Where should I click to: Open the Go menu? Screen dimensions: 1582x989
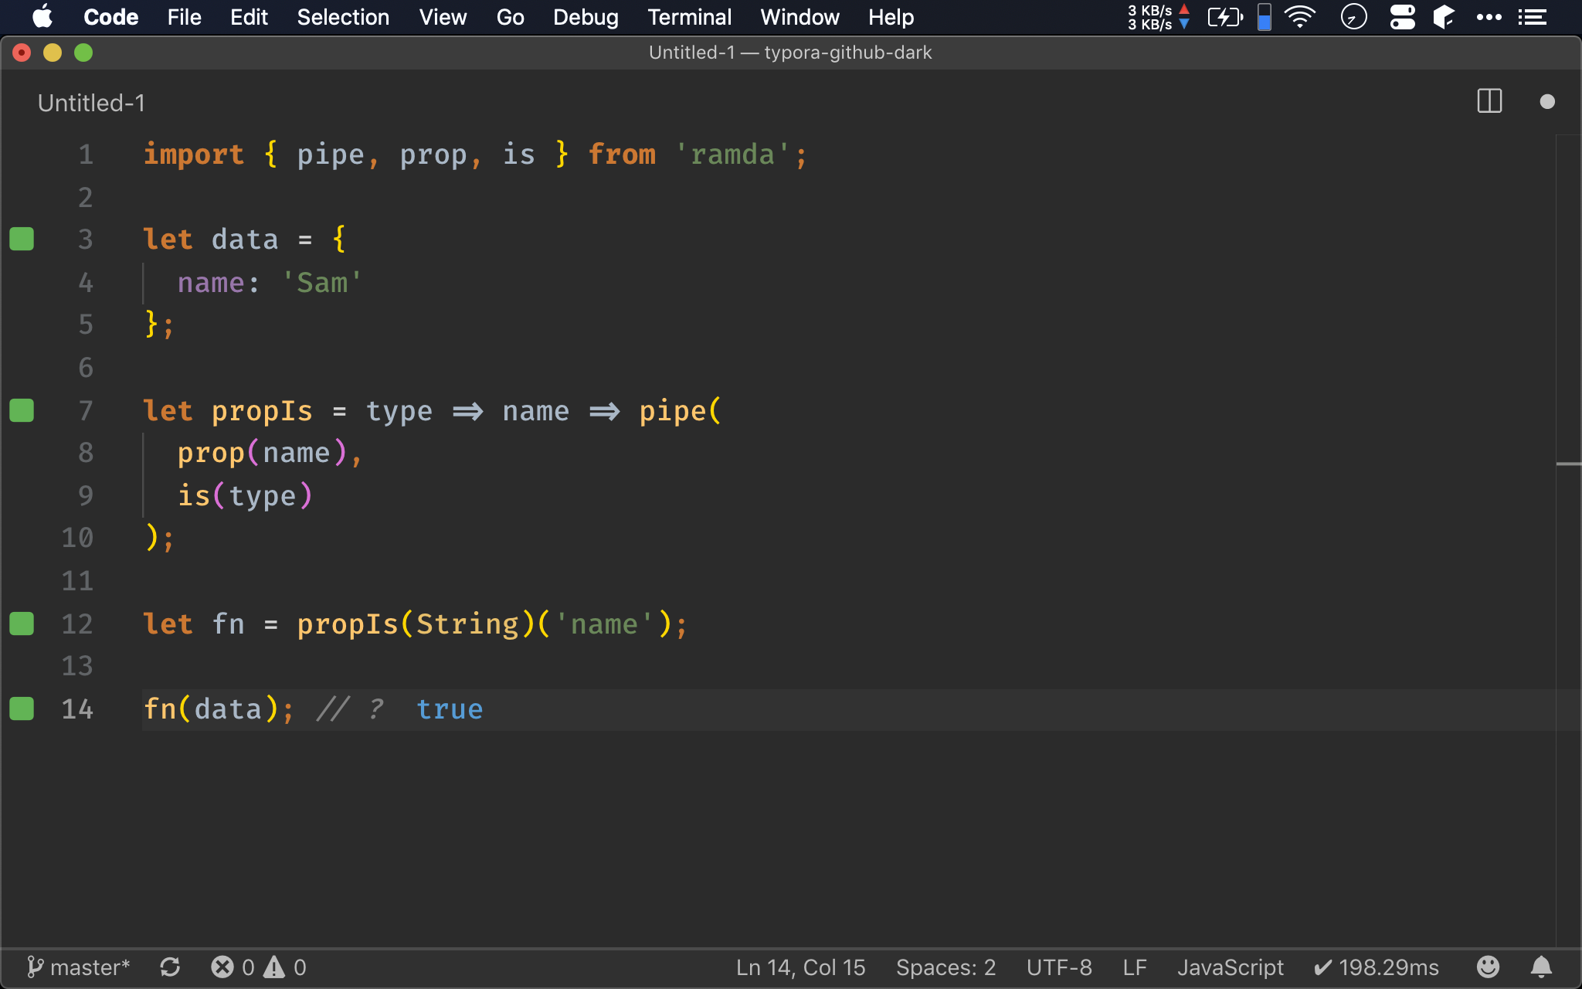pos(510,17)
